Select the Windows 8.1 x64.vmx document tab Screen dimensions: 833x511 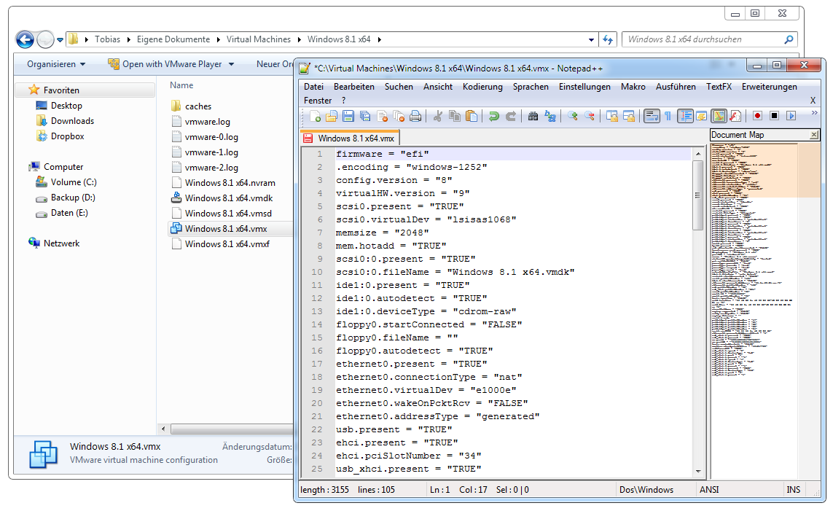[x=350, y=138]
